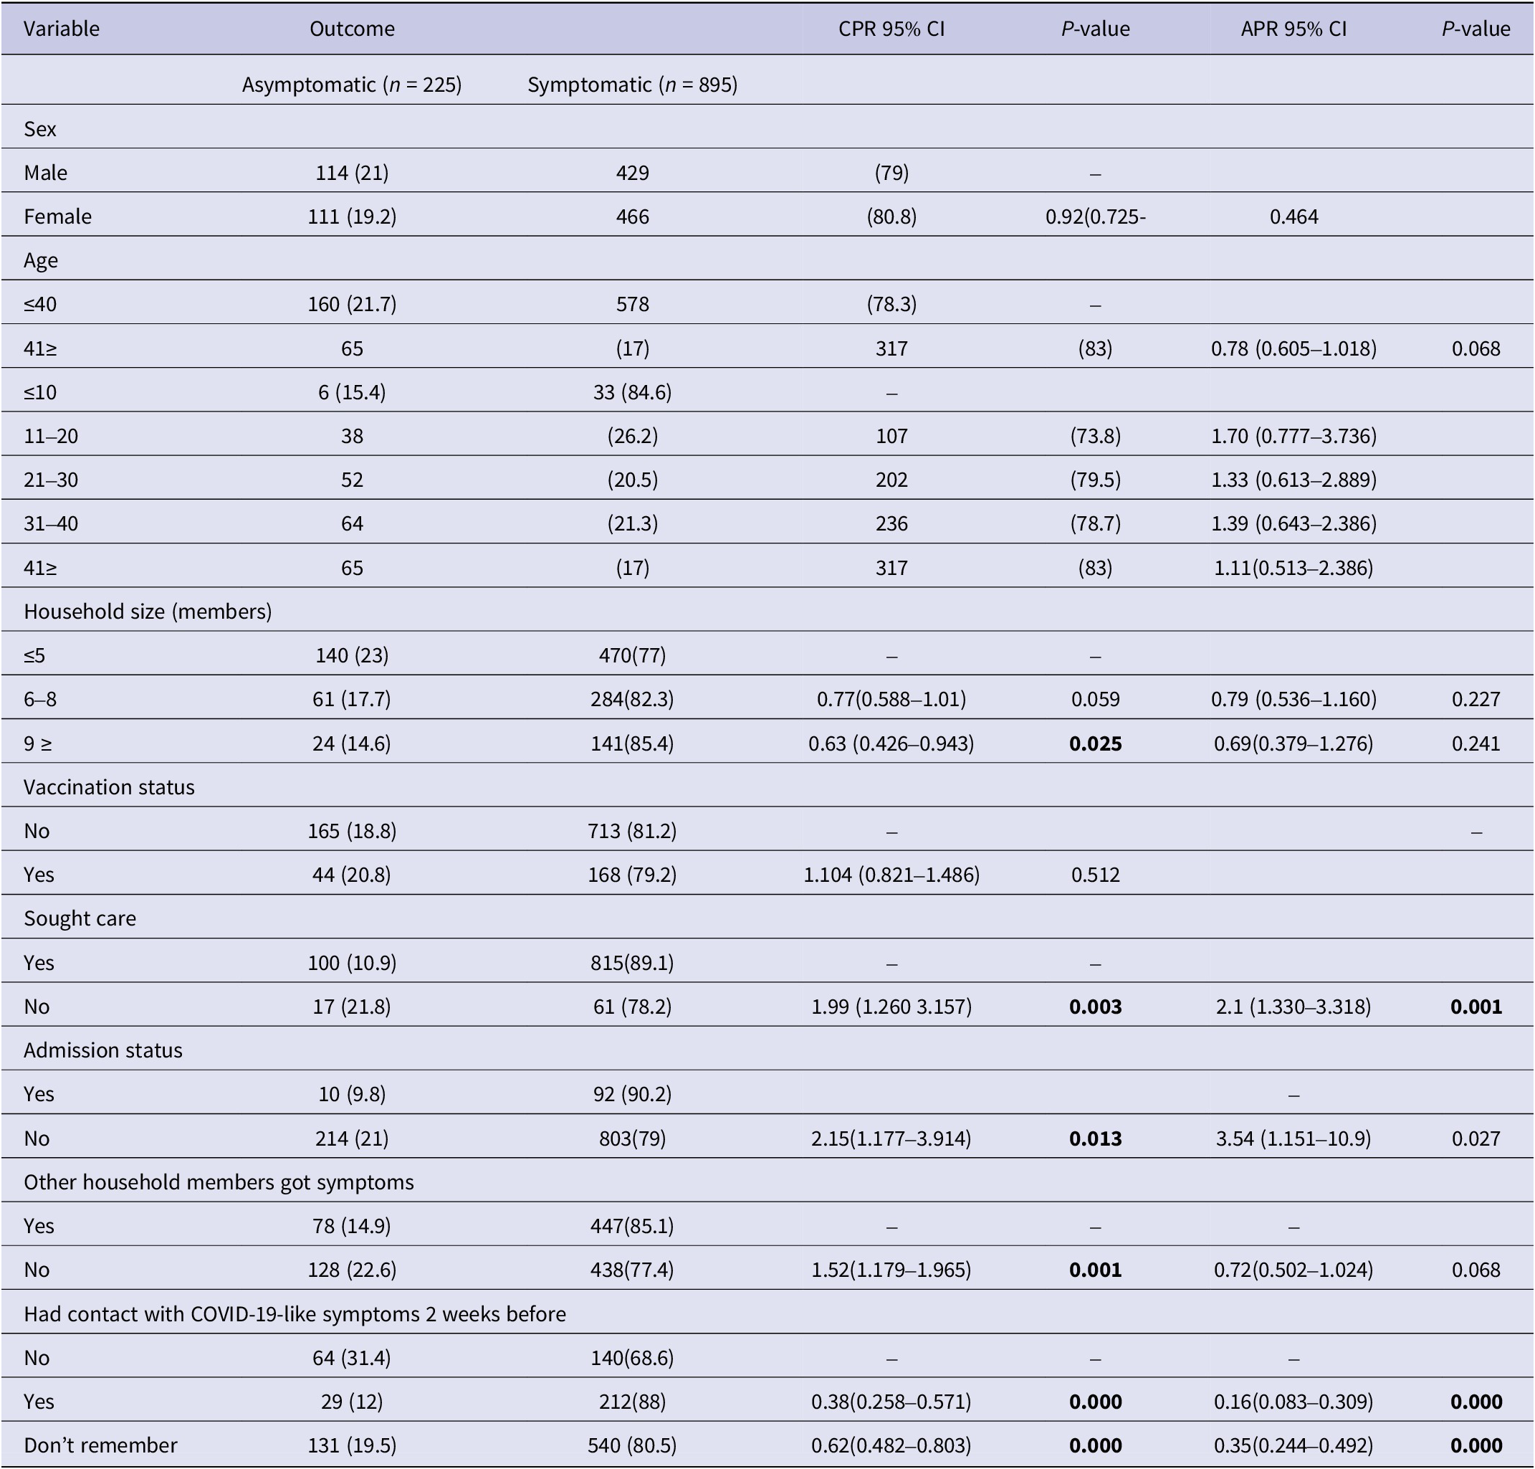1535x1469 pixels.
Task: Click cell value 33 (84.6)
Action: 633,392
